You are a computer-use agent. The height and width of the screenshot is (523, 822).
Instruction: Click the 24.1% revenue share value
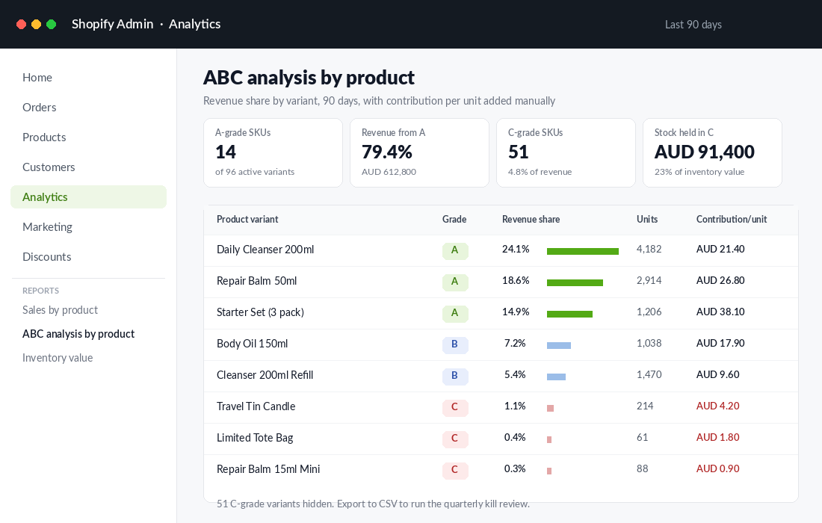point(516,250)
